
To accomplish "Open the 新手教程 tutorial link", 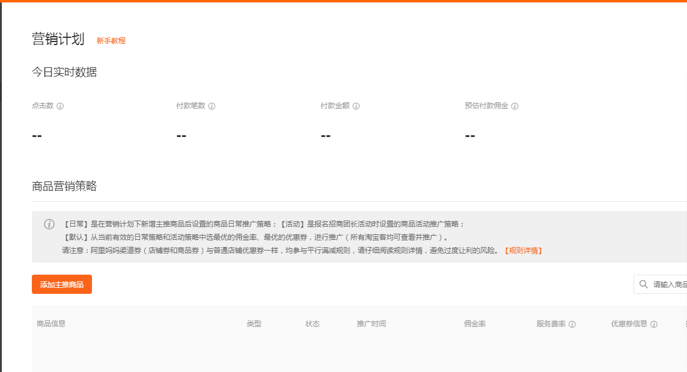I will 111,41.
